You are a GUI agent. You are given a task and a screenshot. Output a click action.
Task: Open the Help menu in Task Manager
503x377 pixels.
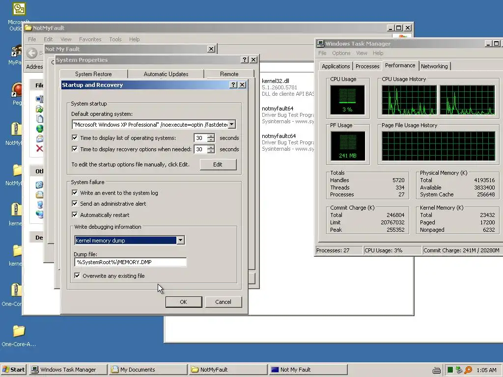coord(378,53)
